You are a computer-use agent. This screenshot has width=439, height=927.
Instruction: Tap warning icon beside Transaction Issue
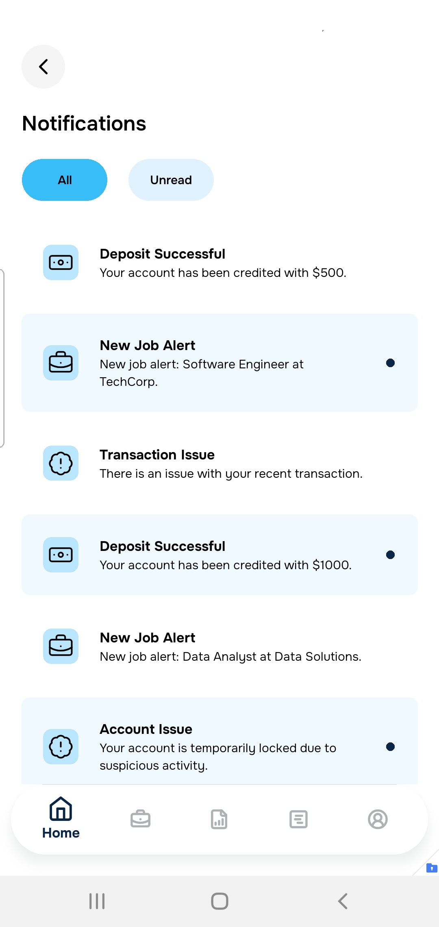[x=61, y=463]
